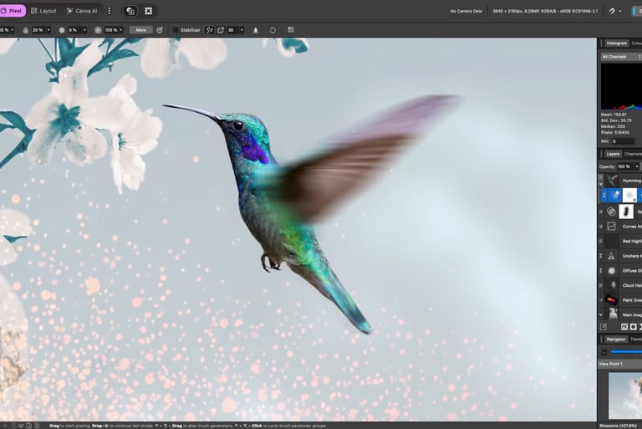Open the Canva AI studio
Image resolution: width=642 pixels, height=429 pixels.
click(x=82, y=11)
